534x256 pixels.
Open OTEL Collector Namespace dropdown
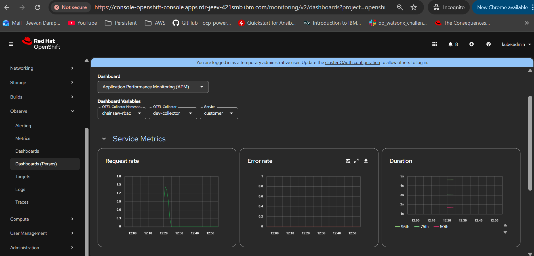[x=122, y=113]
